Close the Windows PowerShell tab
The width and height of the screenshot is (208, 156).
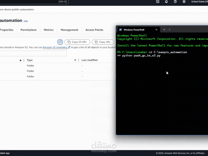click(156, 30)
